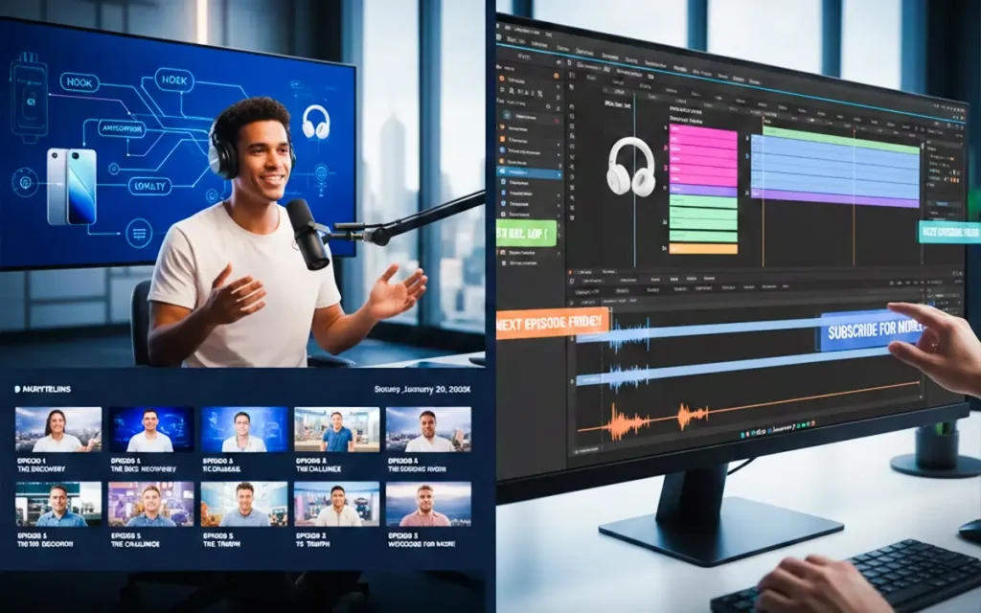Select the highlighted blue row in the sidebar list

click(x=528, y=174)
